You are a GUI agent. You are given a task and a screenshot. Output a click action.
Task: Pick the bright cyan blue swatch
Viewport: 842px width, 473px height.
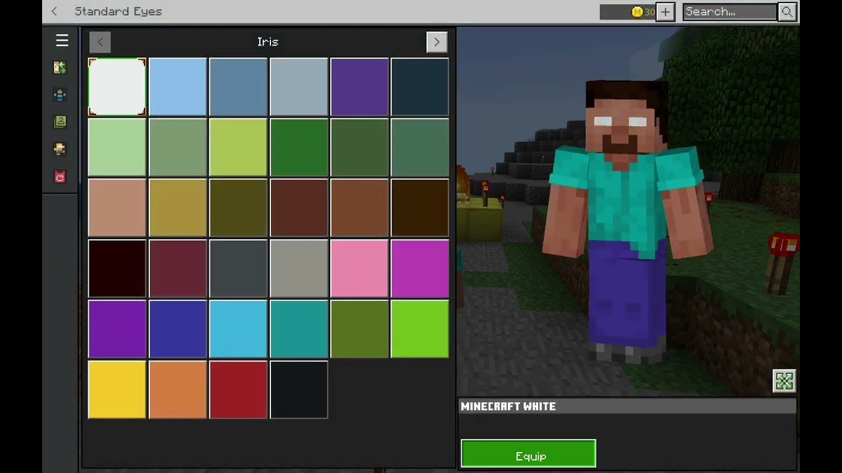[x=238, y=328]
